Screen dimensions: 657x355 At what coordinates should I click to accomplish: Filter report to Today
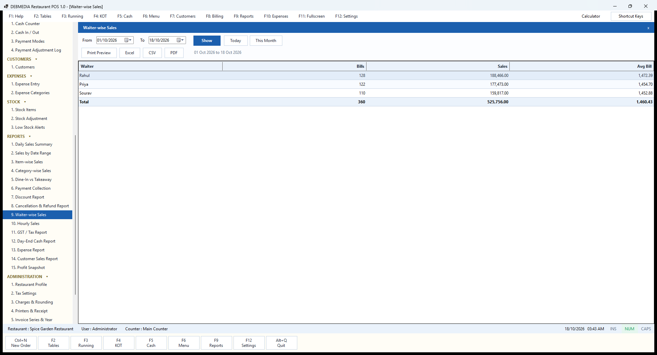tap(236, 41)
